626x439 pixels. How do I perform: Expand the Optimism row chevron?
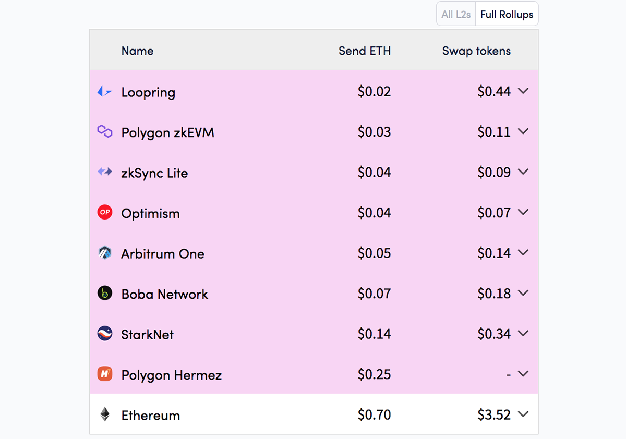pyautogui.click(x=523, y=212)
